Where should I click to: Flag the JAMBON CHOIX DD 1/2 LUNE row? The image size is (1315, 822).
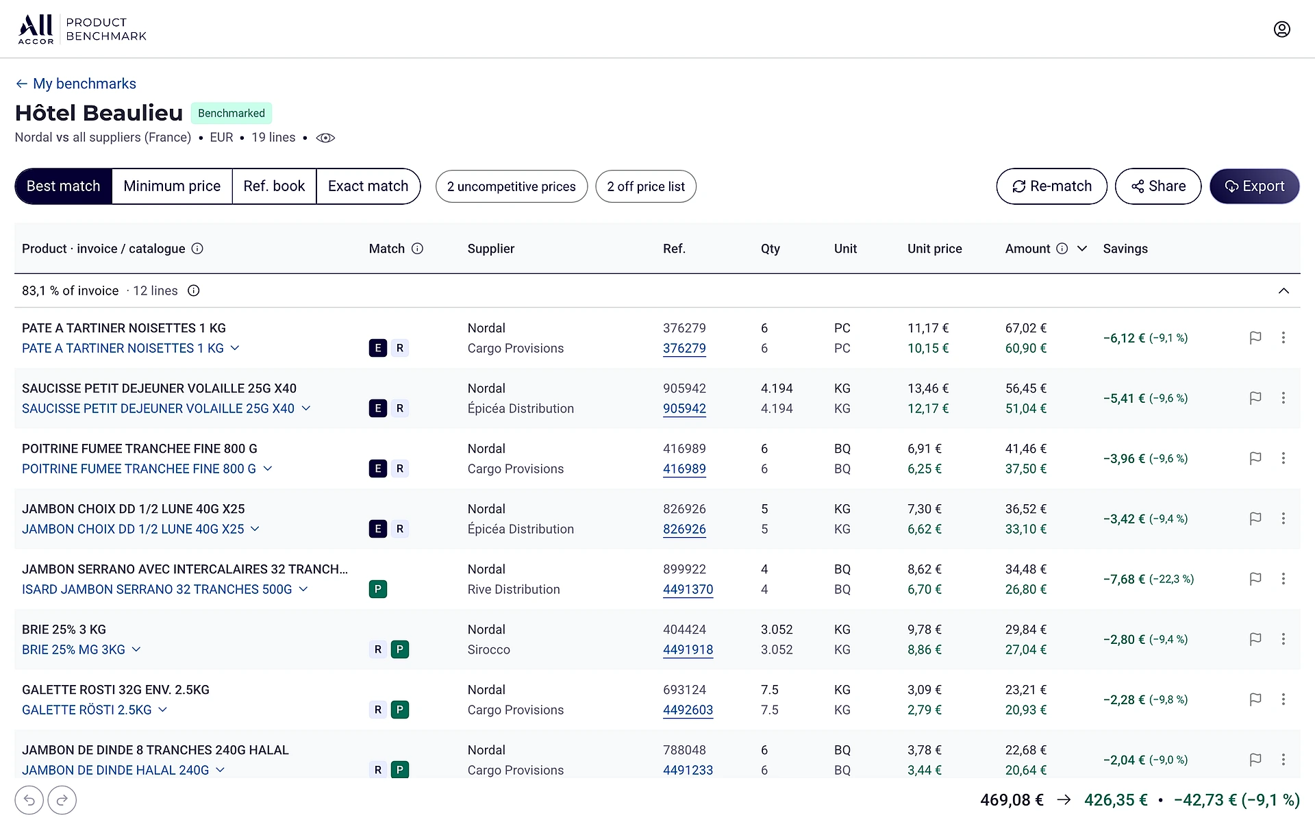(1255, 519)
